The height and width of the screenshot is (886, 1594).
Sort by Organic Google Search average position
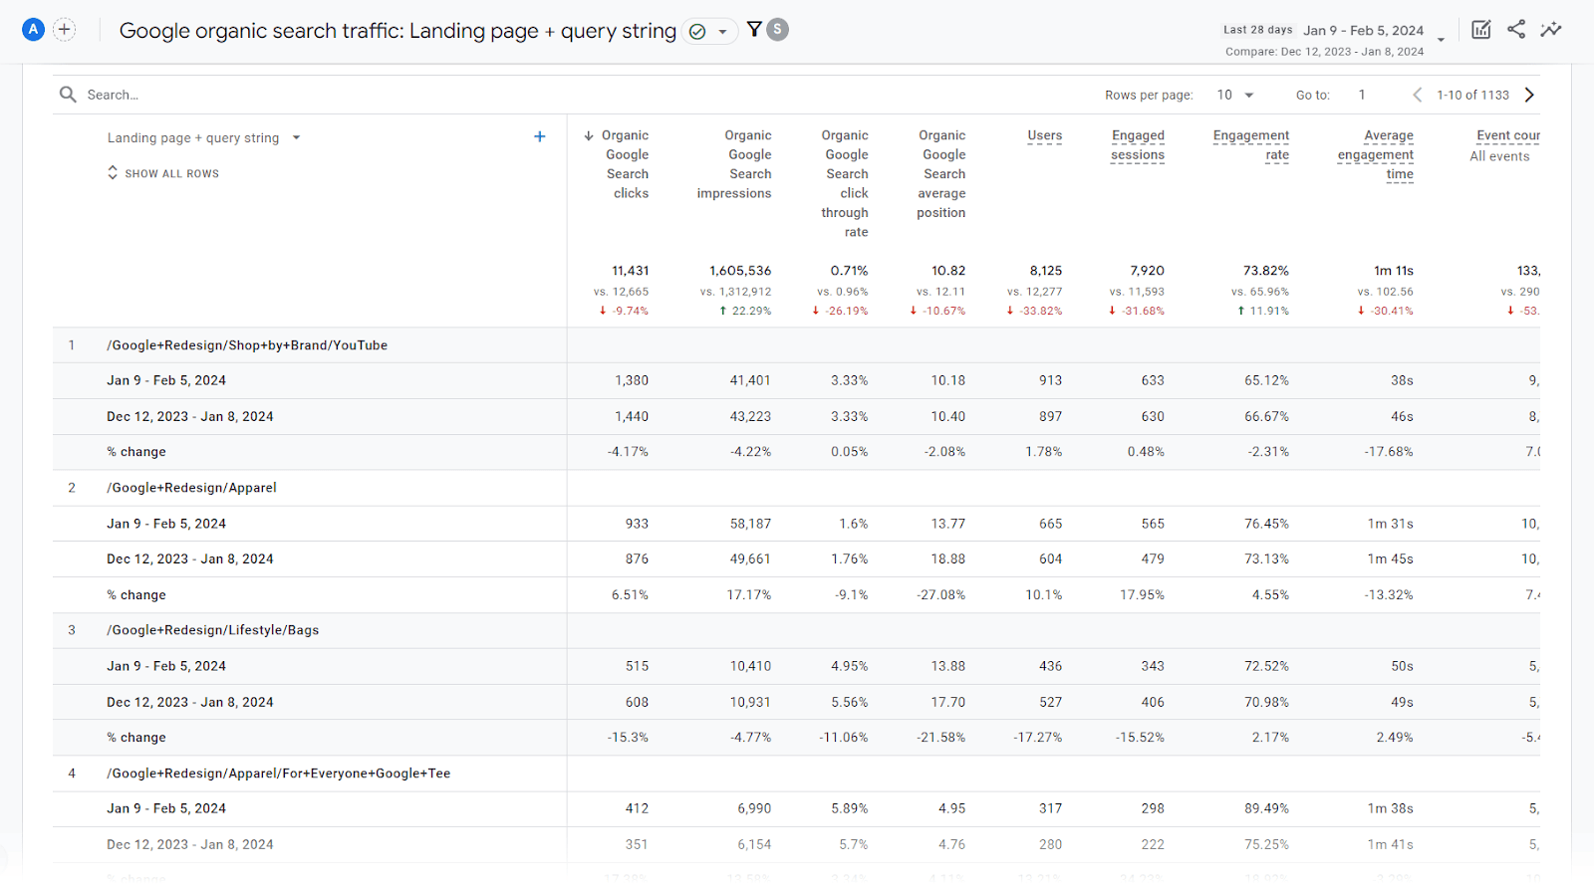(x=941, y=174)
